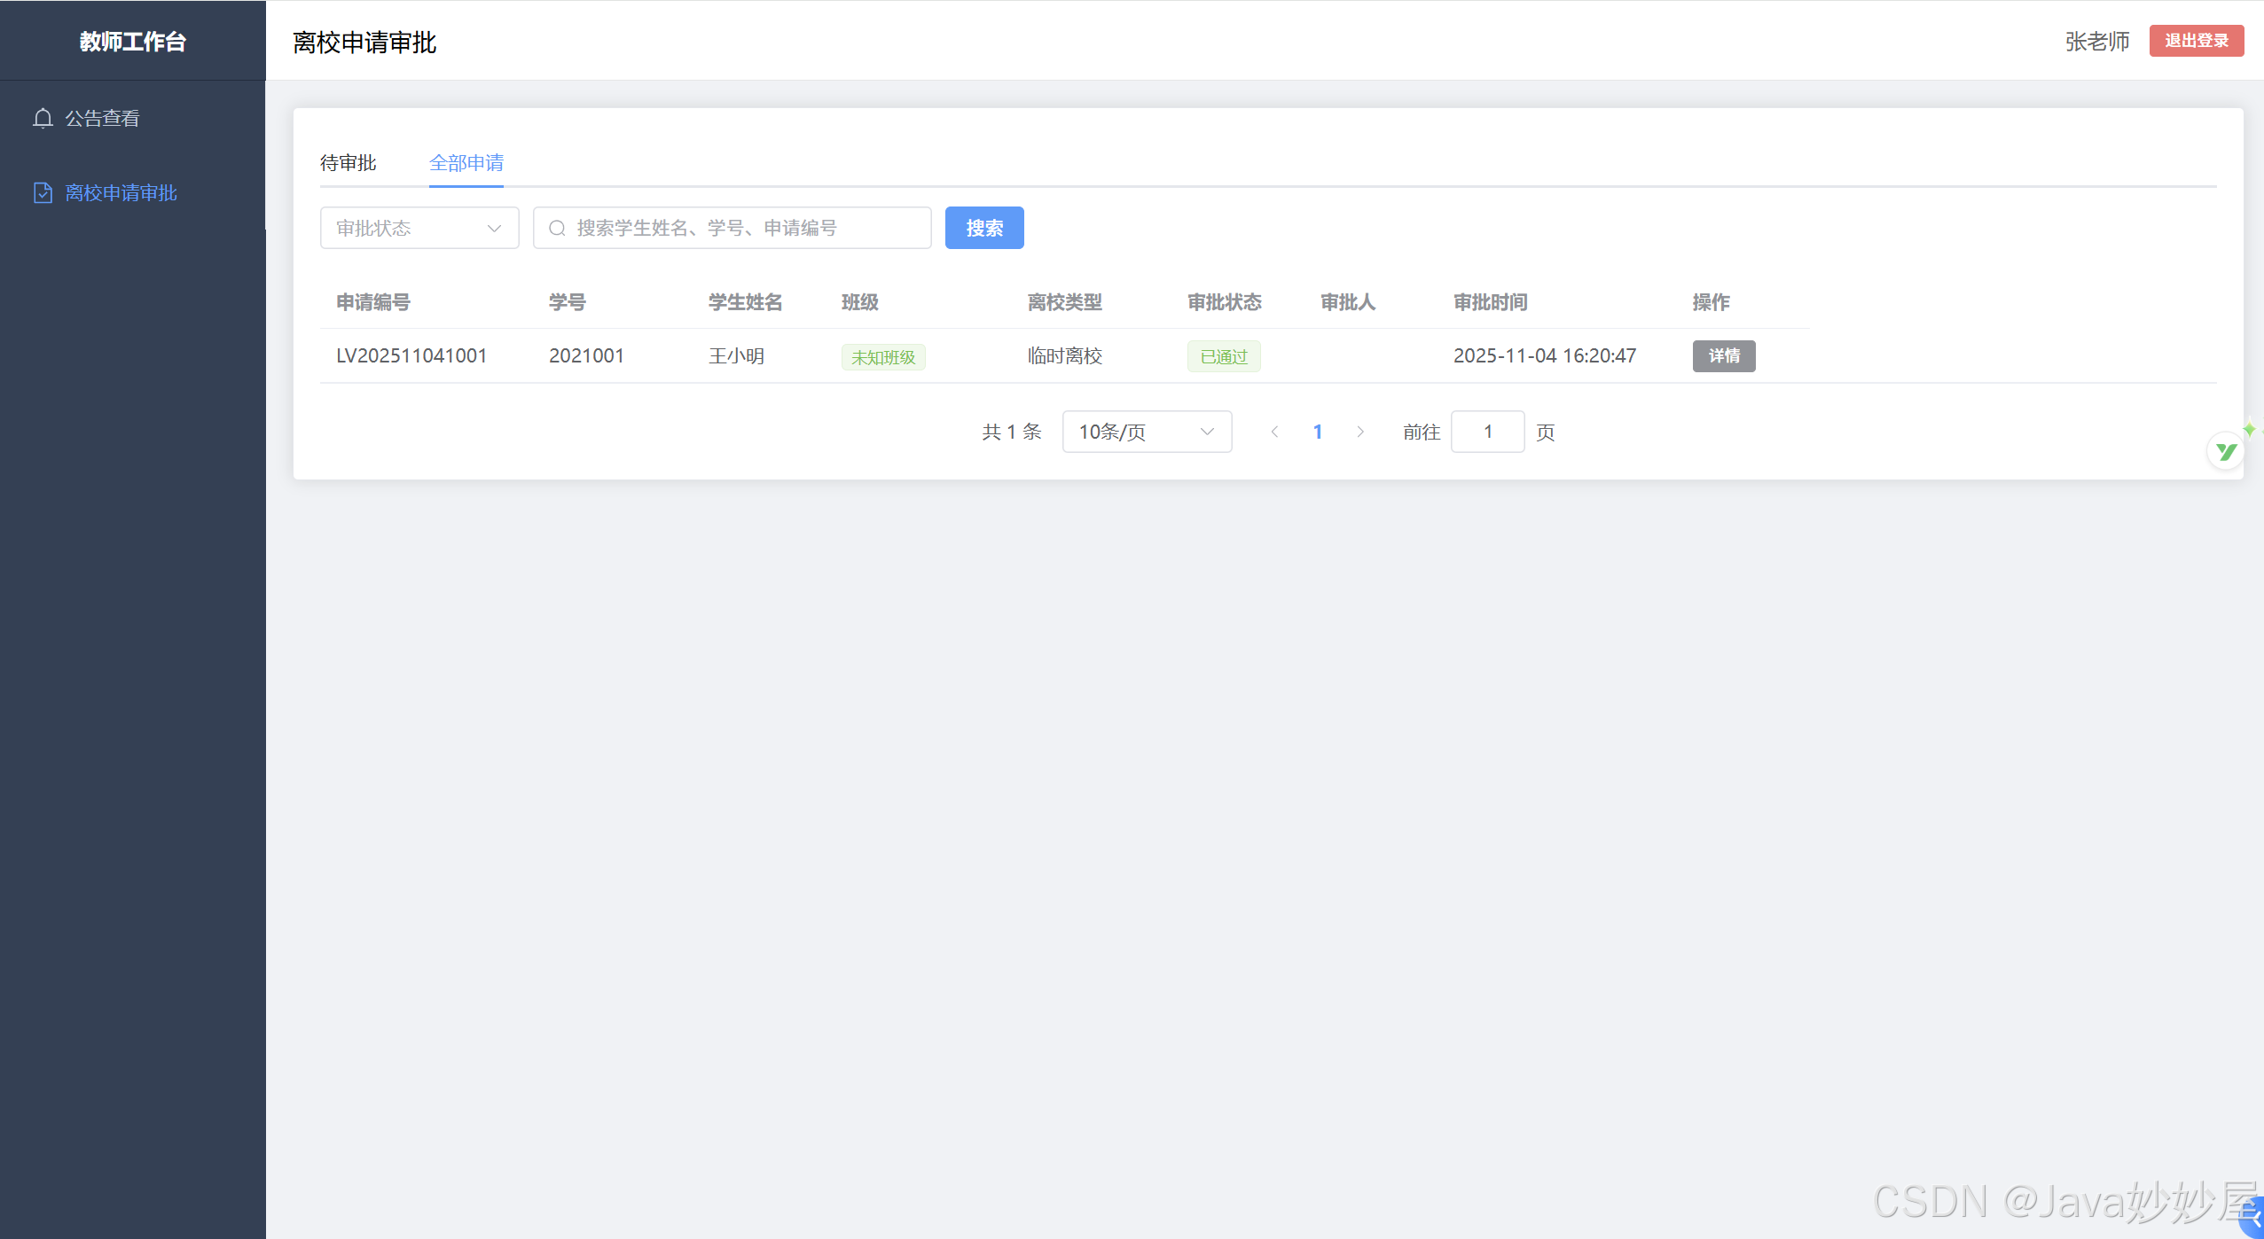Click approval time 2025-11-04 16:20:47
Image resolution: width=2264 pixels, height=1239 pixels.
1545,356
